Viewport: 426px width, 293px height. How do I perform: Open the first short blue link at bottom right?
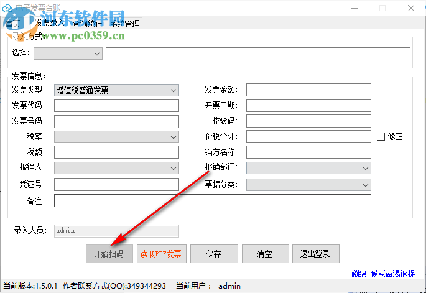pyautogui.click(x=359, y=274)
